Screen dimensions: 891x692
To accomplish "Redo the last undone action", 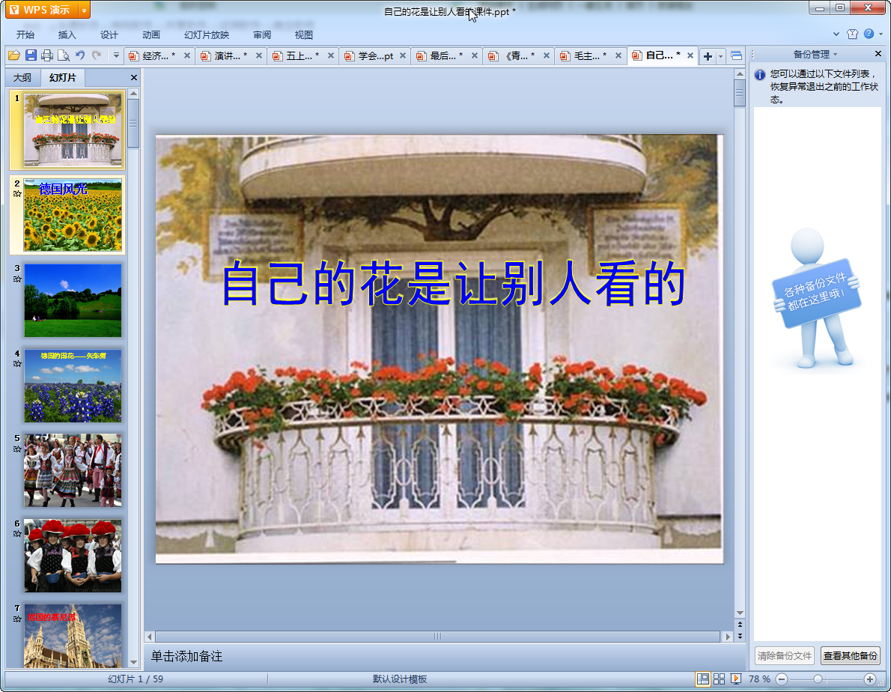I will coord(97,55).
